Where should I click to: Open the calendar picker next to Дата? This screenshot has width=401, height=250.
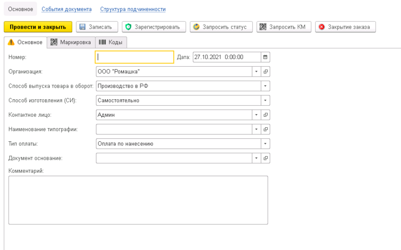[x=266, y=57]
